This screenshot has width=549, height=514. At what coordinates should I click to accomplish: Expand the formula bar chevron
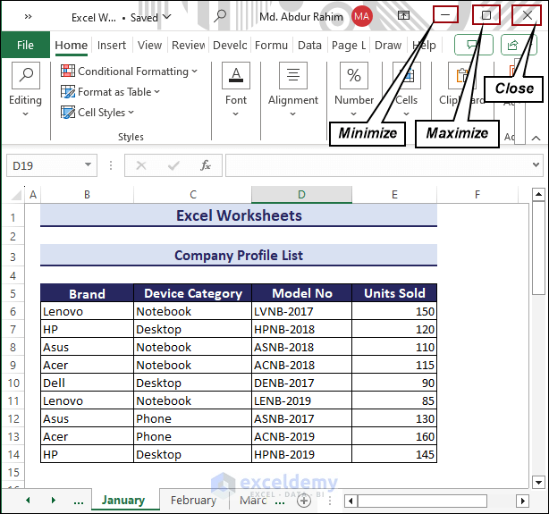(x=536, y=164)
